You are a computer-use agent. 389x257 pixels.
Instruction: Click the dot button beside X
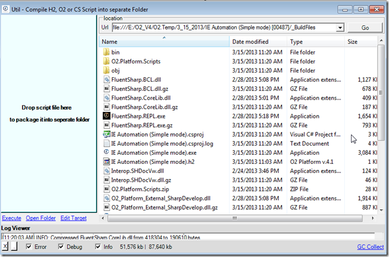14,247
